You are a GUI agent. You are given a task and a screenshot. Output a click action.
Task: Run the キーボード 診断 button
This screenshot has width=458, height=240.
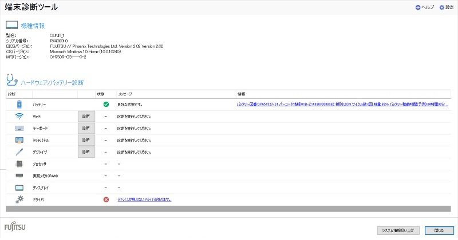coord(86,129)
